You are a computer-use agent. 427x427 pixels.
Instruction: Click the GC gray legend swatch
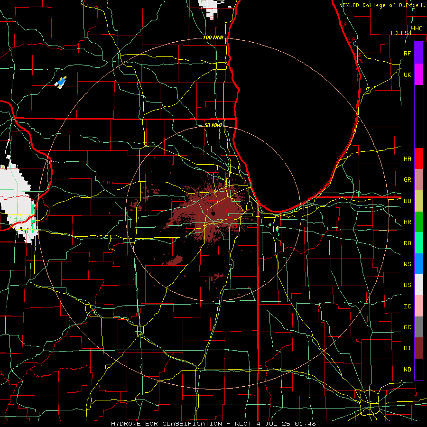tap(419, 327)
